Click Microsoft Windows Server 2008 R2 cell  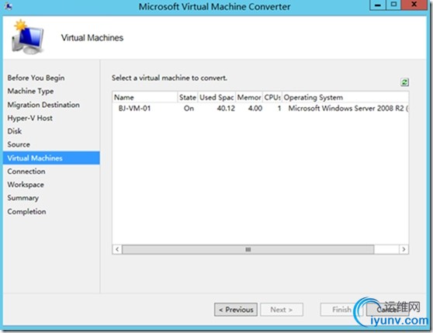[x=348, y=108]
